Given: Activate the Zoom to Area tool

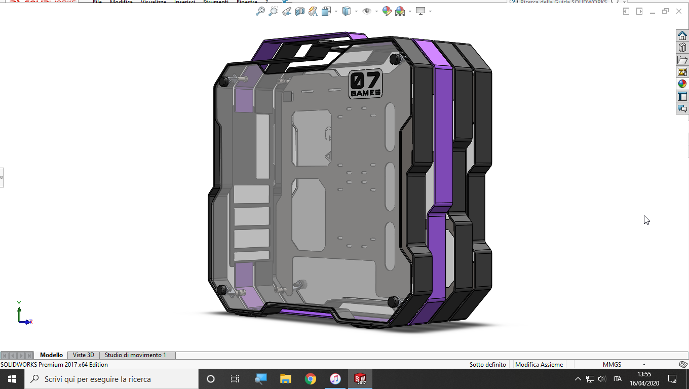Looking at the screenshot, I should coord(274,11).
